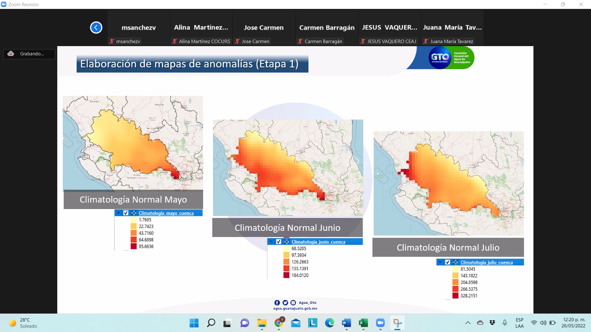Viewport: 591px width, 332px height.
Task: Open Snipping Tool in the taskbar
Action: [397, 323]
